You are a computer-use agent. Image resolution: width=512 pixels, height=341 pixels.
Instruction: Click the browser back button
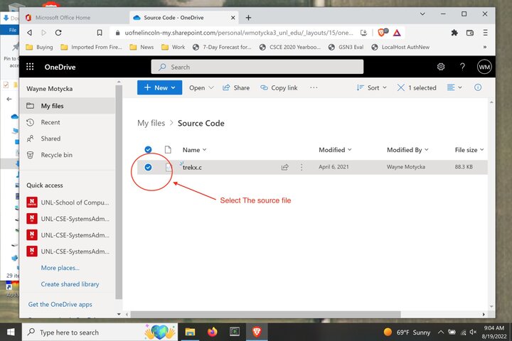point(30,33)
